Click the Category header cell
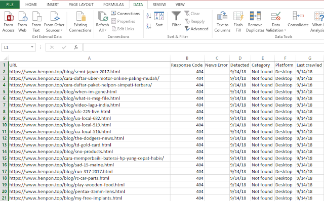Image resolution: width=324 pixels, height=201 pixels. (x=263, y=65)
